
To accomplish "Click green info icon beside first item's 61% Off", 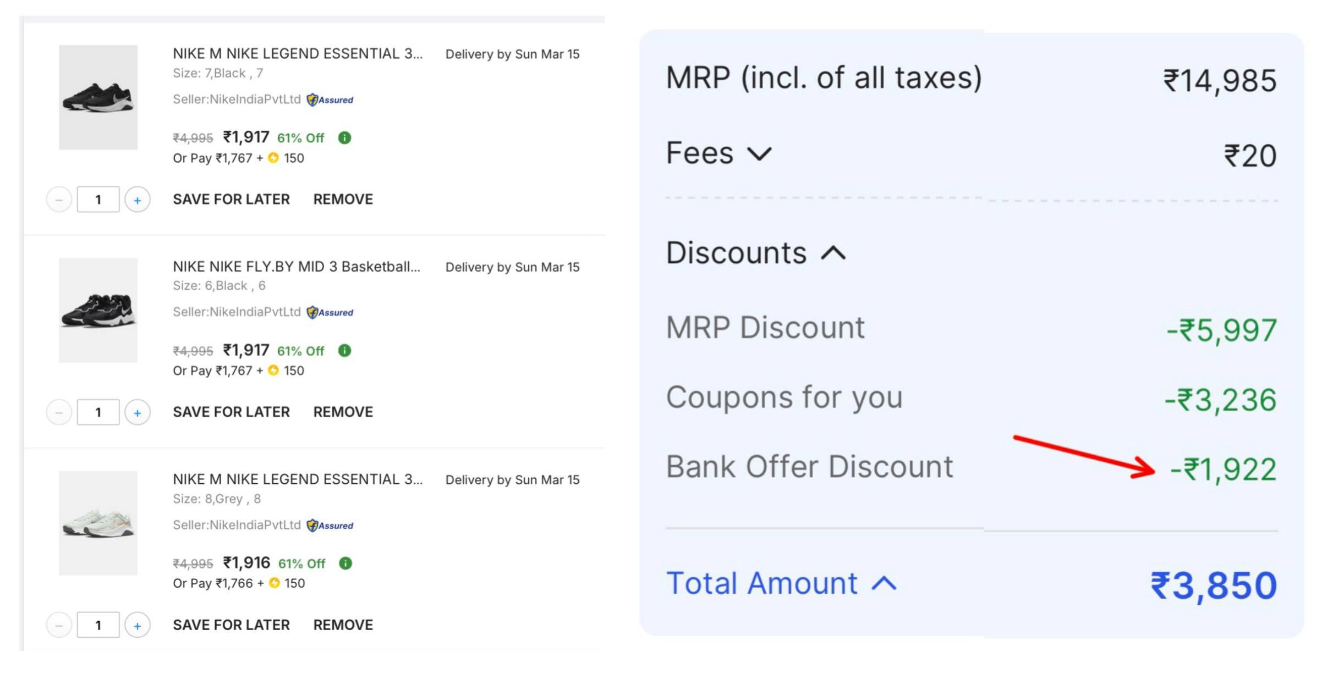I will 344,137.
